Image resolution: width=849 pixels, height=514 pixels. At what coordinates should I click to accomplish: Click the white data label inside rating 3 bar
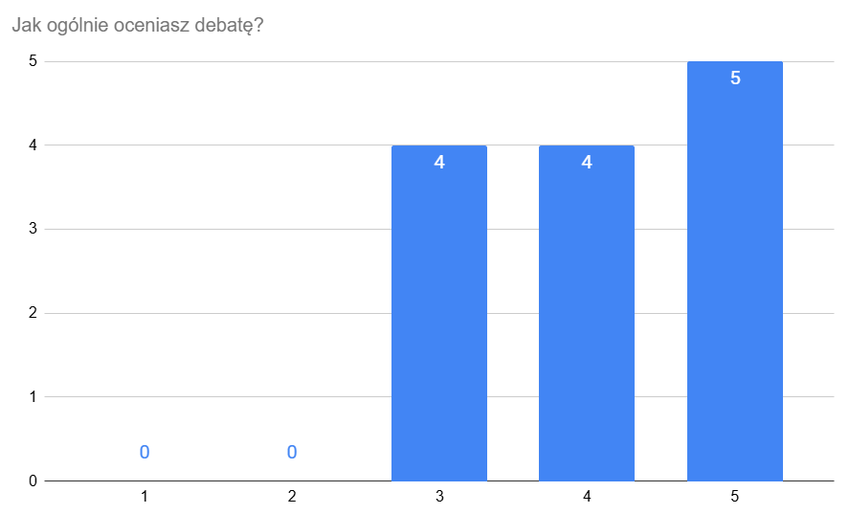tap(439, 163)
